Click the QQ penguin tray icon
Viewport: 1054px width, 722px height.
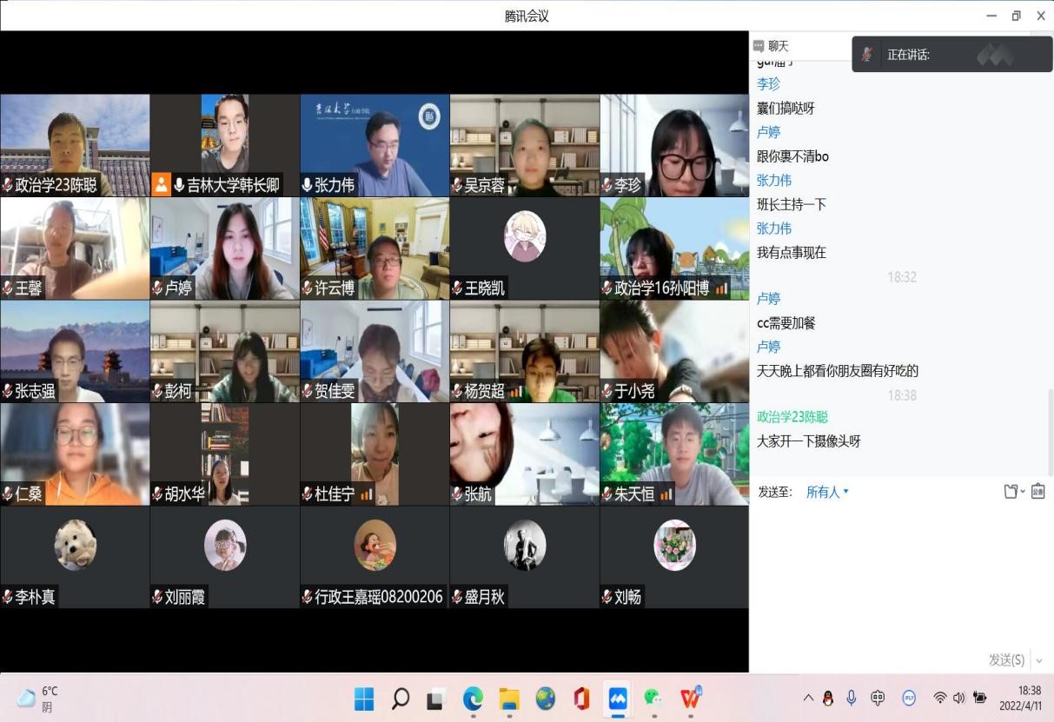click(x=828, y=698)
